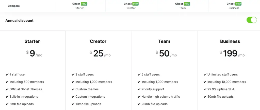Screen dimensions: 260x110
Task: Click '10mb file uploads' feature
Action: click(x=88, y=104)
